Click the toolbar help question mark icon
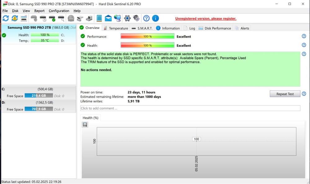Image resolution: width=310 pixels, height=184 pixels. point(146,18)
